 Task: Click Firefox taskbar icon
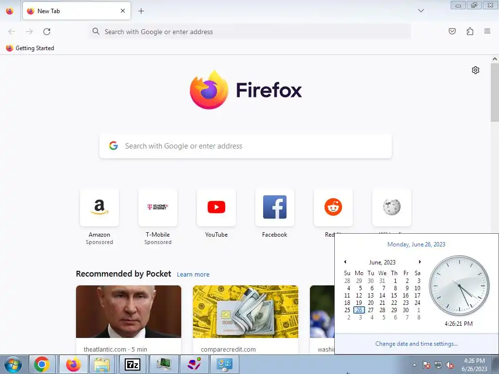click(x=73, y=364)
